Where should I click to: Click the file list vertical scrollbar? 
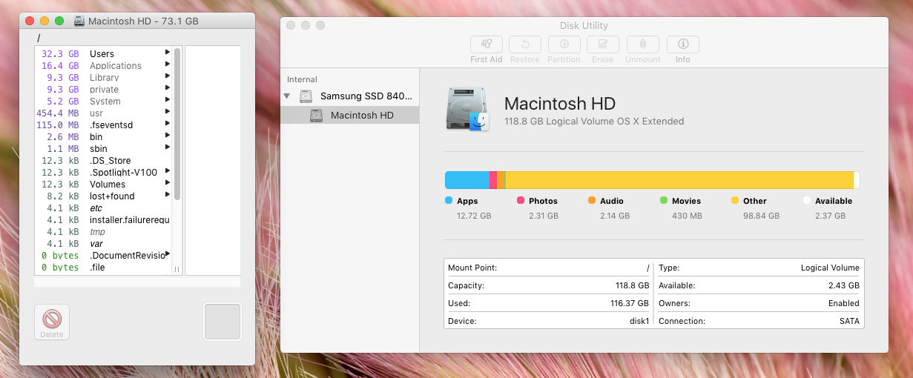click(x=177, y=125)
